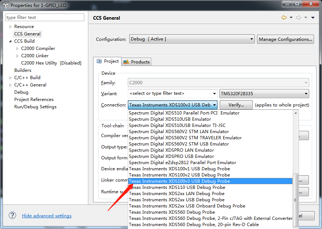Screen dimensions: 322x229
Task: Open the view menu triangle in header
Action: tap(313, 18)
